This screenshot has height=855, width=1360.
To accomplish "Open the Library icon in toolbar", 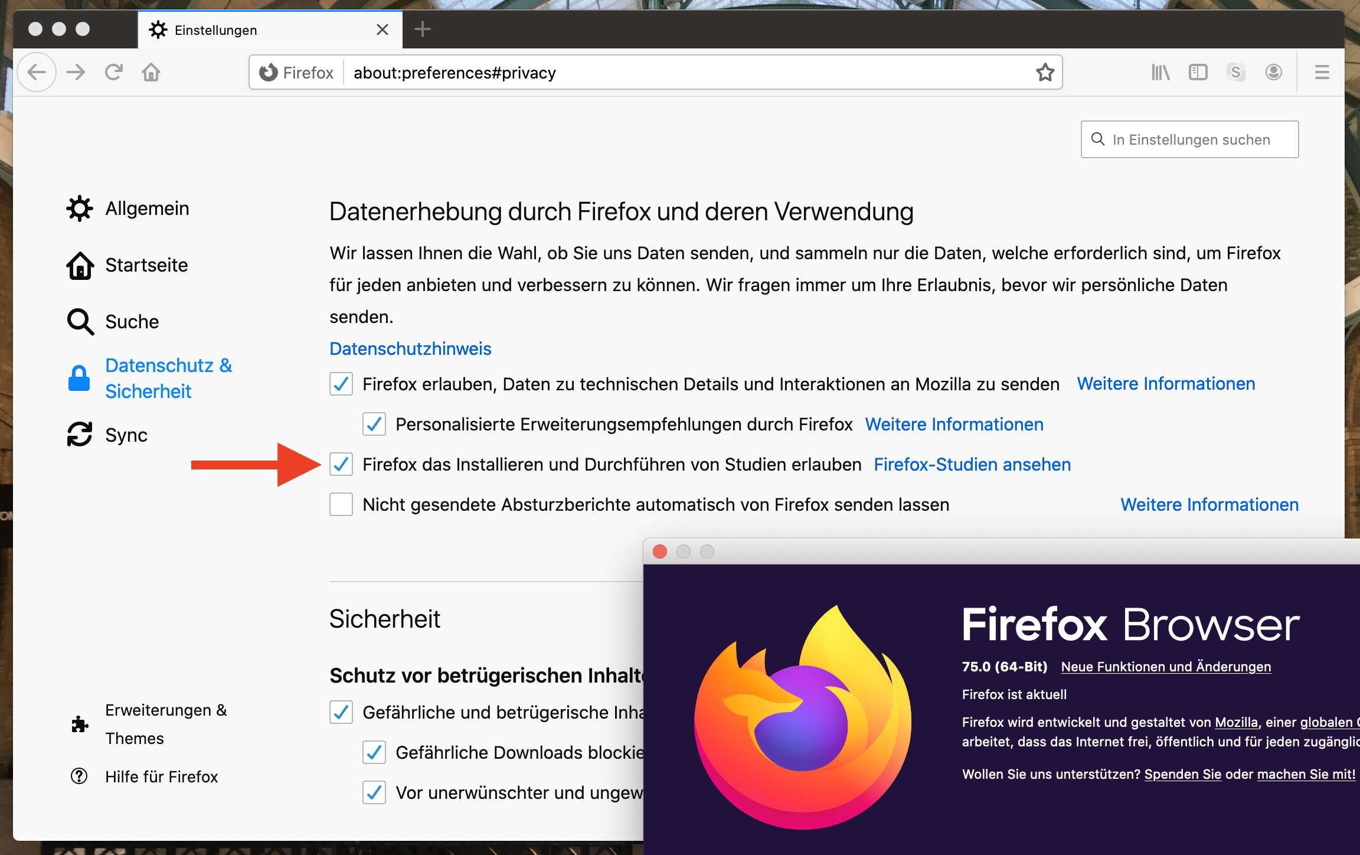I will [1160, 72].
